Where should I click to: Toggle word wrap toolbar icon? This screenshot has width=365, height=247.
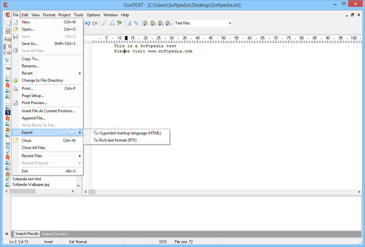coord(129,23)
